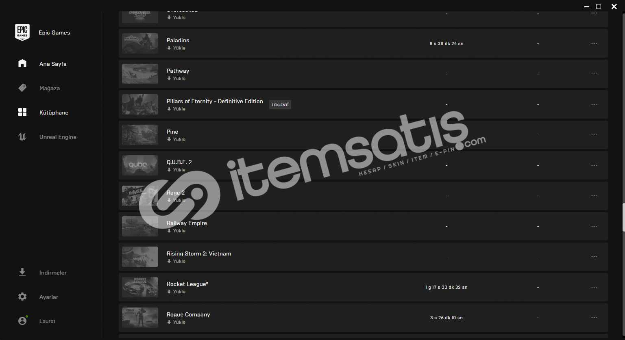
Task: Open the Epic Games logo icon
Action: (x=22, y=32)
